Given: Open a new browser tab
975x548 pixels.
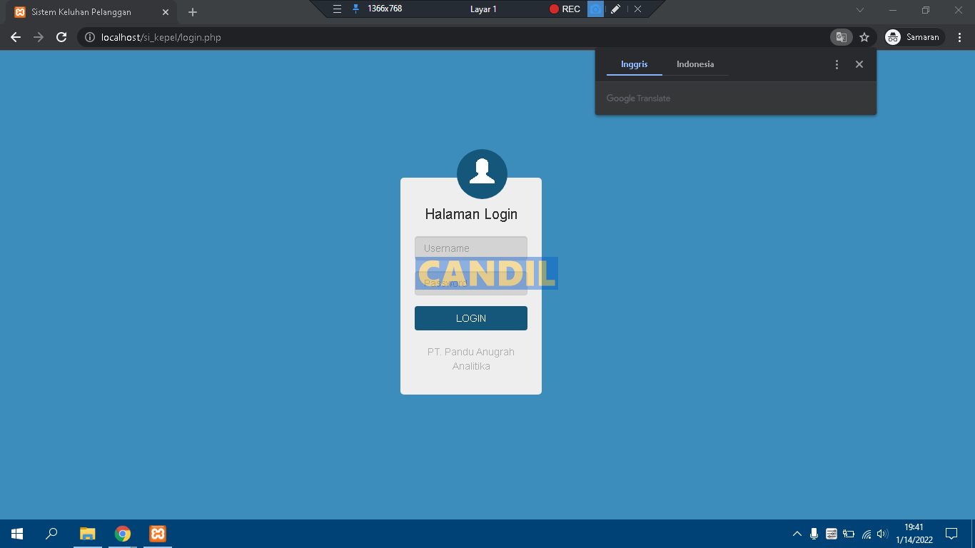Looking at the screenshot, I should [193, 12].
